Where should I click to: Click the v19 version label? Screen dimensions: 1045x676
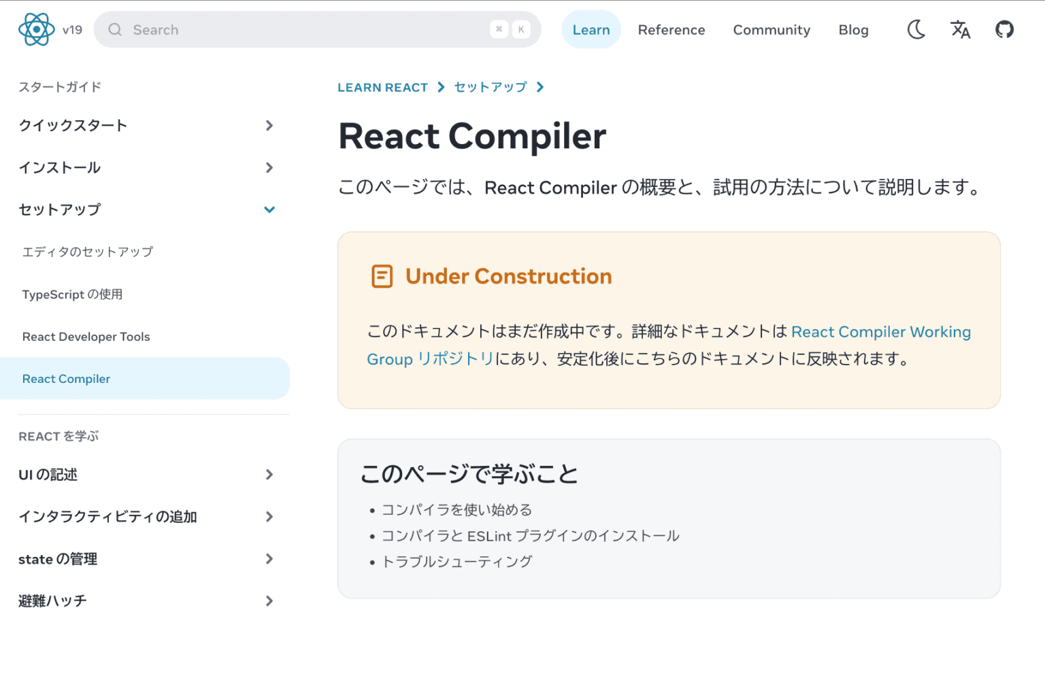(71, 29)
